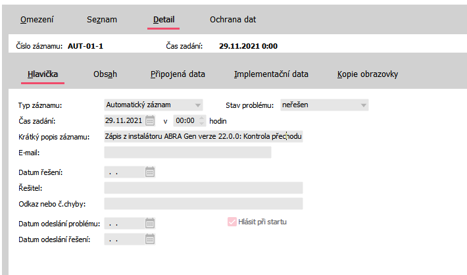The width and height of the screenshot is (467, 275).
Task: Click the Řešitel text field
Action: click(203, 188)
